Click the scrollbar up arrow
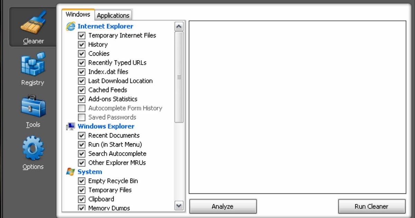Image resolution: width=415 pixels, height=218 pixels. 179,26
